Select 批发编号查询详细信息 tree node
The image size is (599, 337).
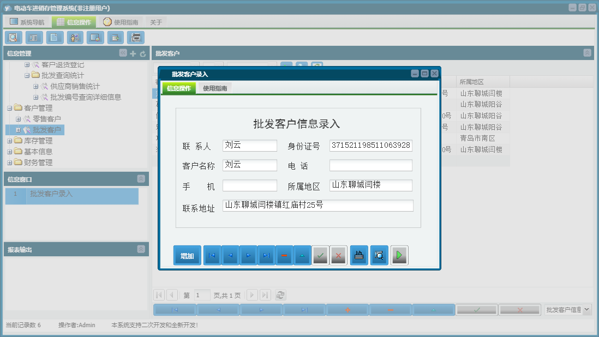(86, 97)
